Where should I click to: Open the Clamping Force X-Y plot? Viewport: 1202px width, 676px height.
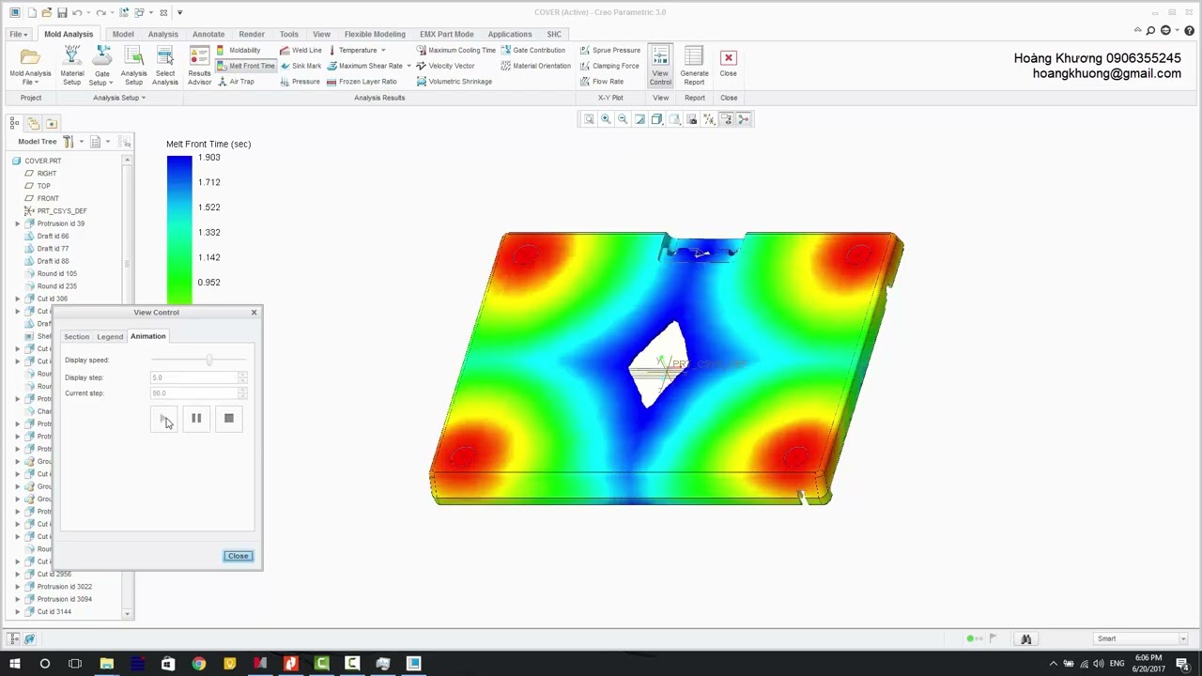click(609, 66)
